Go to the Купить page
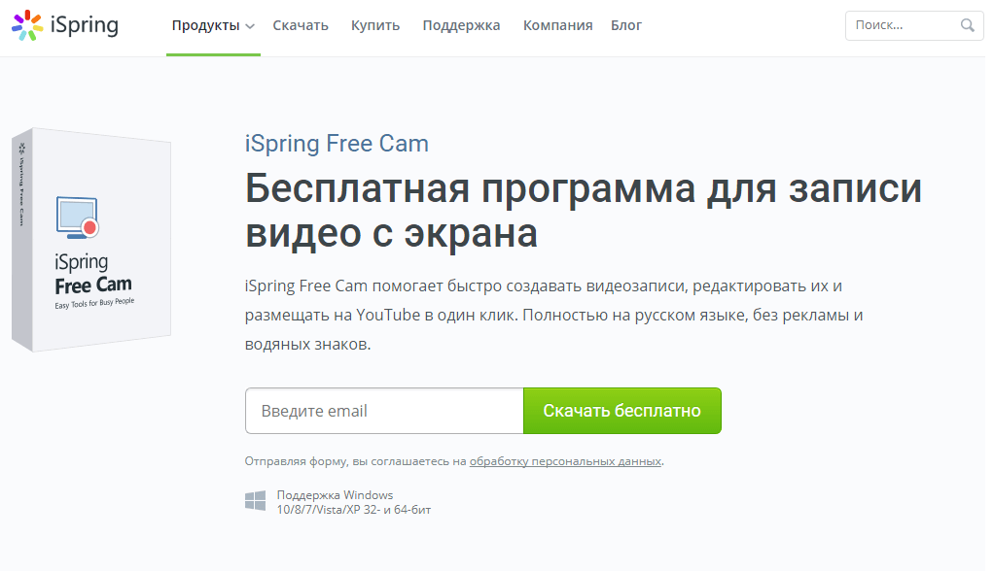This screenshot has width=994, height=571. coord(375,25)
